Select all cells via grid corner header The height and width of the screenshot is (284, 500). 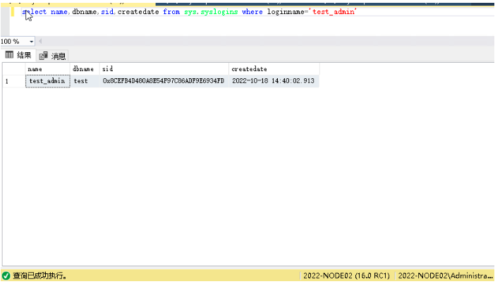(x=14, y=69)
